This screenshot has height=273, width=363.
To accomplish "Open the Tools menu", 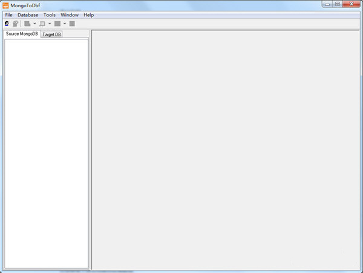I will pyautogui.click(x=49, y=15).
